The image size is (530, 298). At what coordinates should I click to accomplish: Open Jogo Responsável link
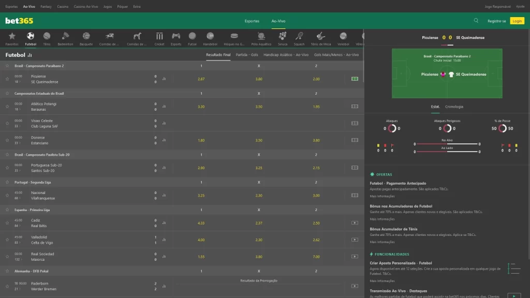[x=497, y=6]
